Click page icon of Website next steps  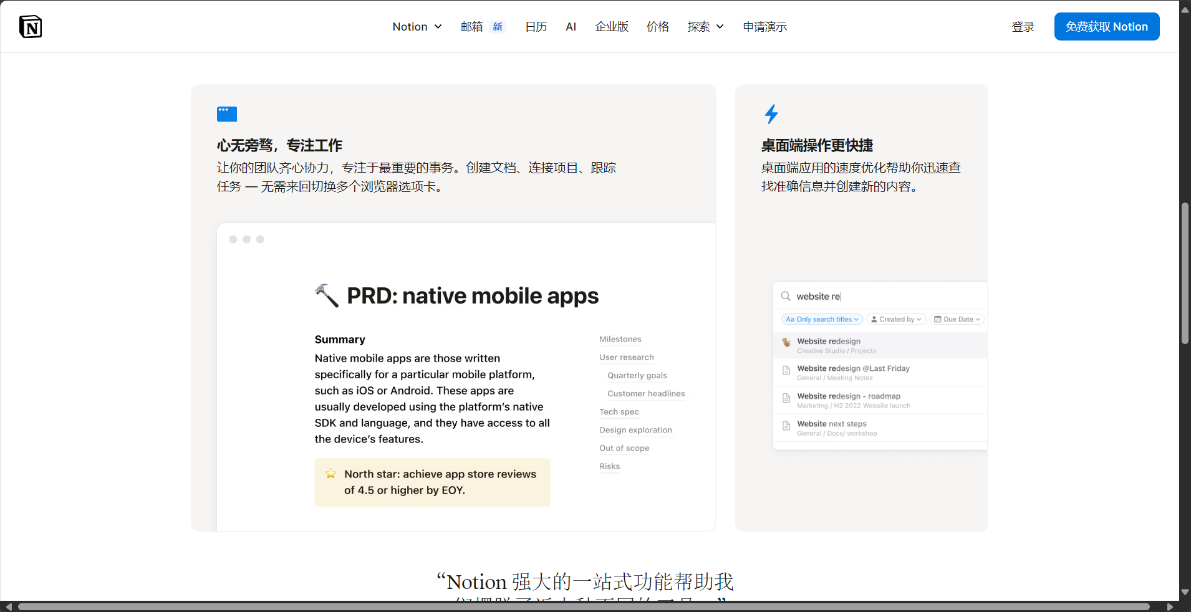786,426
